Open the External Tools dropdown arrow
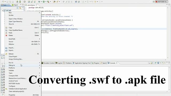171x96 pixels. pos(50,2)
